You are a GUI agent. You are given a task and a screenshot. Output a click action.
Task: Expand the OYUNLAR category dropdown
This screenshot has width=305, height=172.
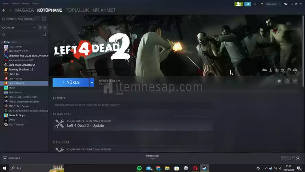[x=34, y=28]
